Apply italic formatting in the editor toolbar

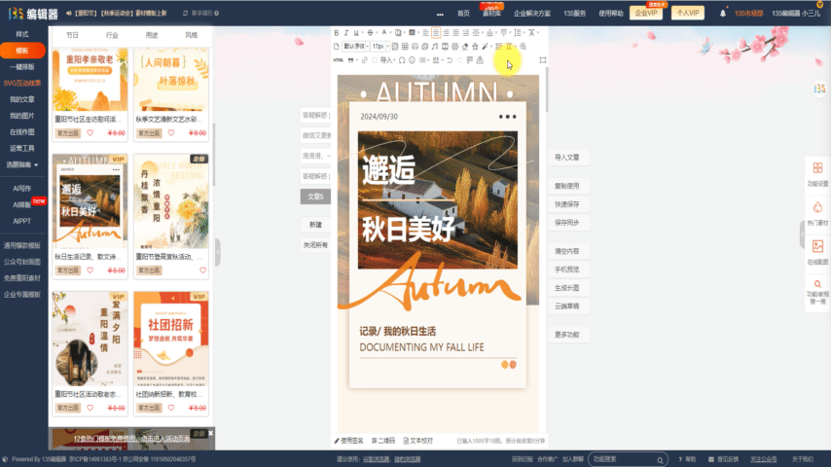tap(346, 33)
